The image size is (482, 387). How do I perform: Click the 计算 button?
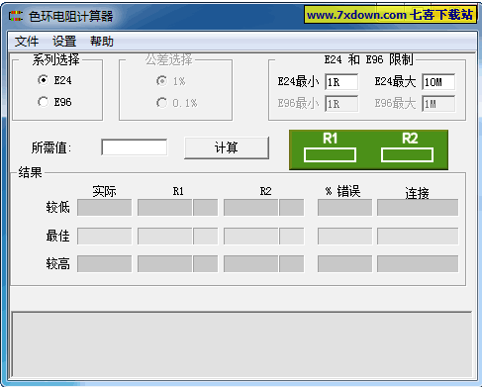[x=227, y=147]
